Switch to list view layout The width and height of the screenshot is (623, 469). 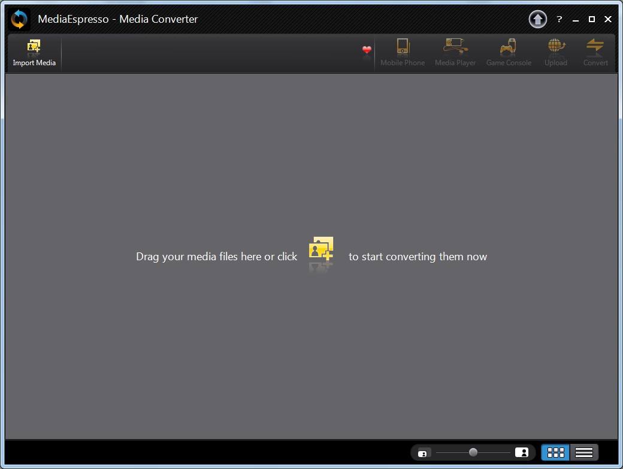[x=583, y=452]
